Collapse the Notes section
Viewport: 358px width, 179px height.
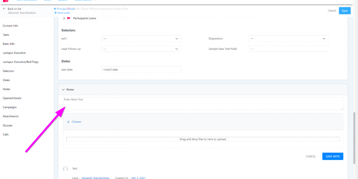(63, 89)
